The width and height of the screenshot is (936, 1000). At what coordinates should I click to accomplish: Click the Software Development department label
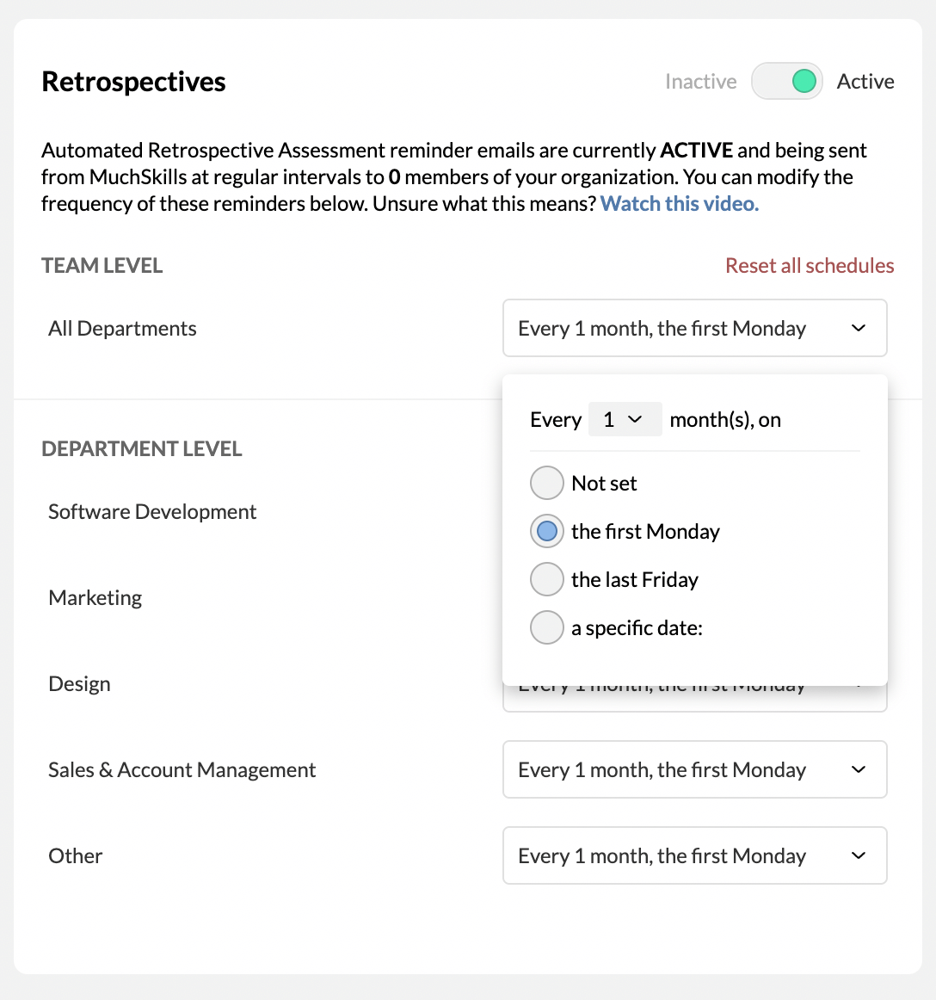[152, 511]
